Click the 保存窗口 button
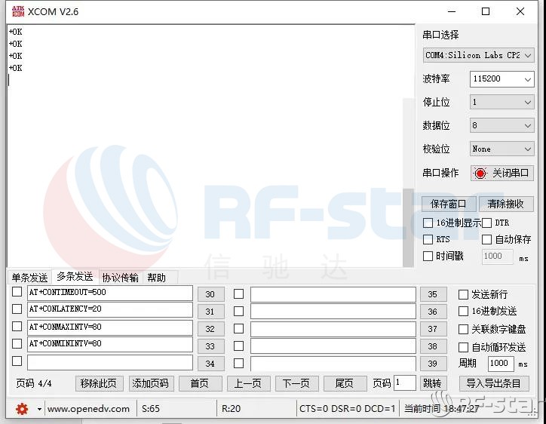The image size is (546, 424). (x=449, y=204)
